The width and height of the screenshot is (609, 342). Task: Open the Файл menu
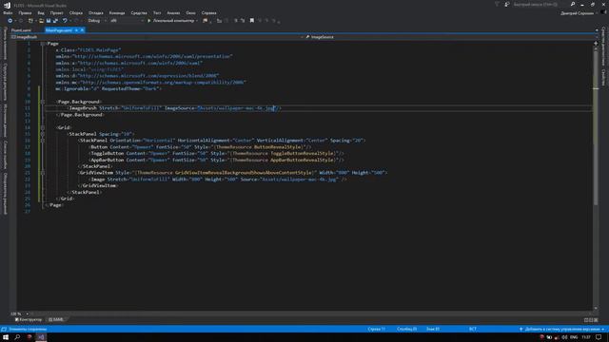8,12
